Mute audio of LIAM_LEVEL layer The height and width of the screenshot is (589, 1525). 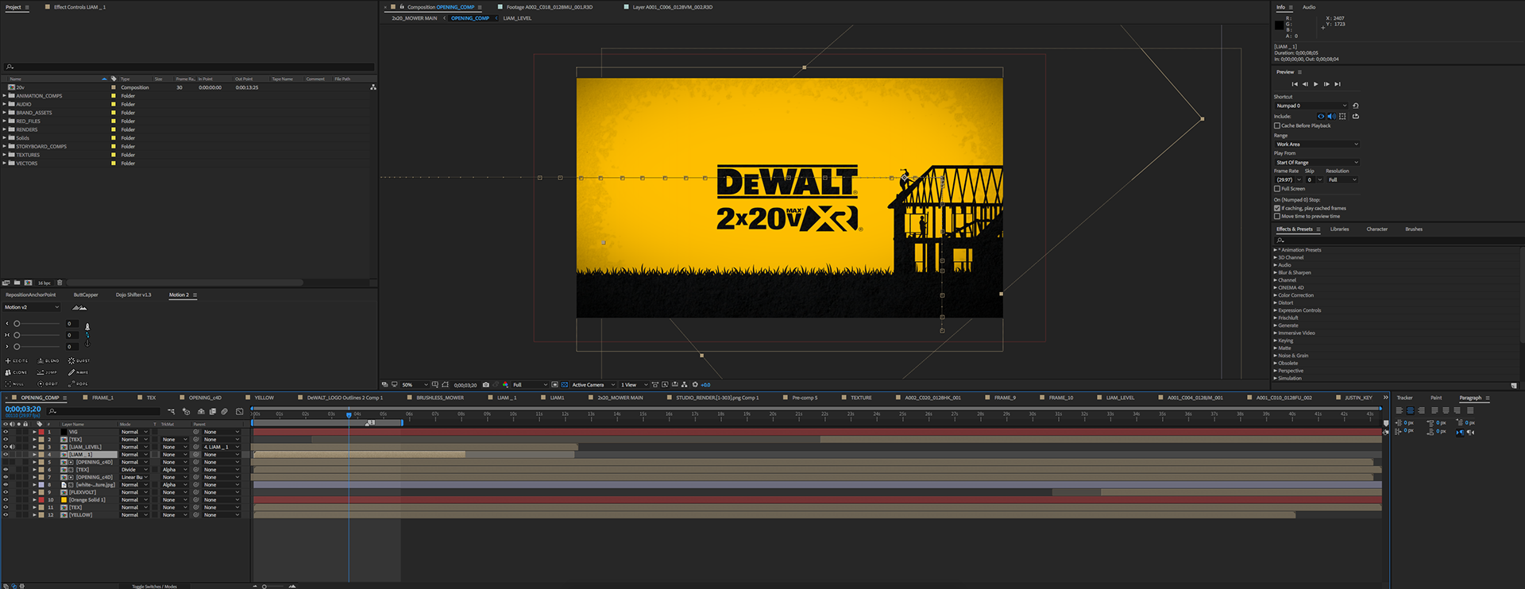[12, 447]
